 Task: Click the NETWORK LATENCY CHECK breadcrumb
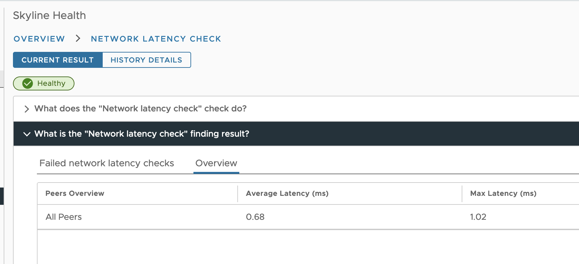[156, 39]
